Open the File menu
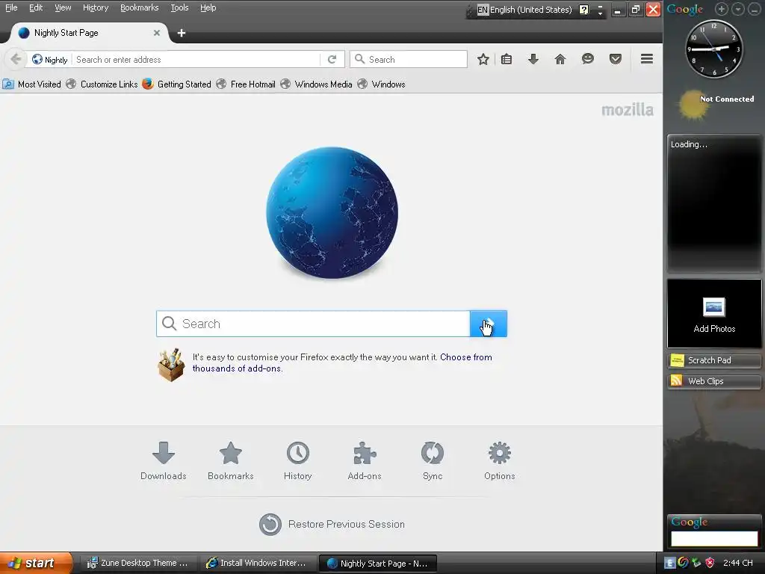765x574 pixels. coord(11,7)
